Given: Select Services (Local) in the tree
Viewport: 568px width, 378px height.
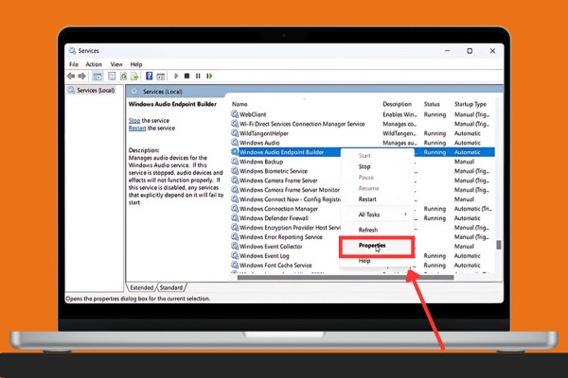Looking at the screenshot, I should coord(96,91).
